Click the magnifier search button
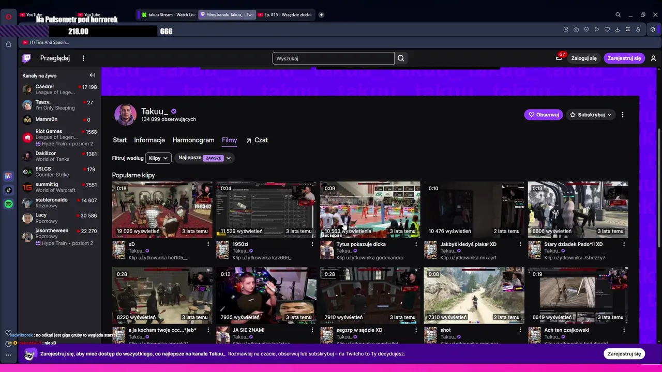 pos(401,58)
